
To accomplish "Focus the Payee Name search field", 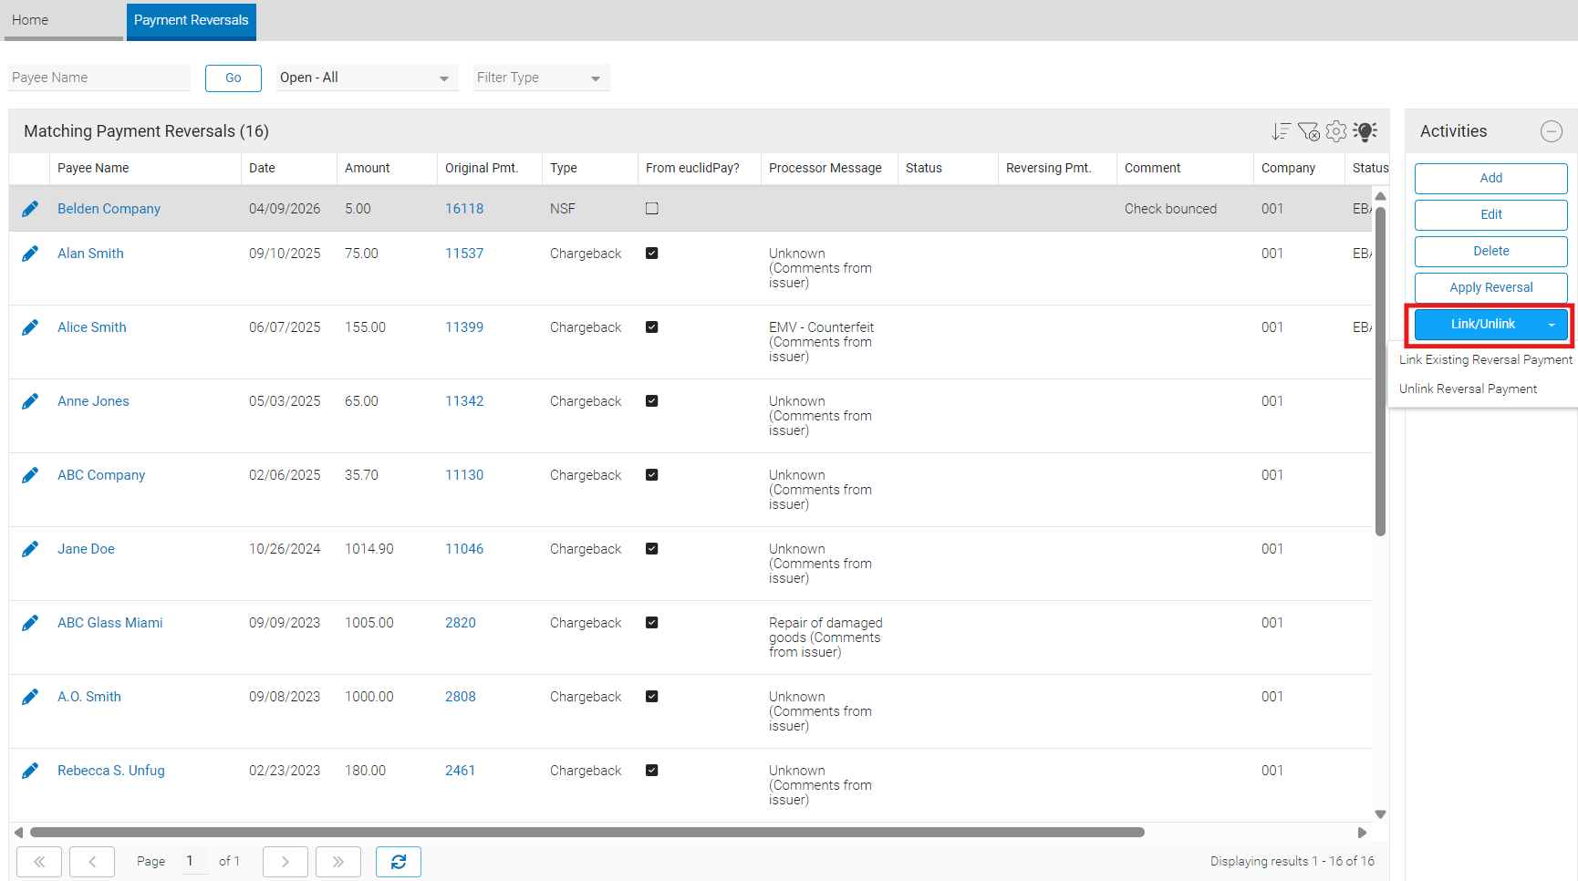I will pos(99,78).
